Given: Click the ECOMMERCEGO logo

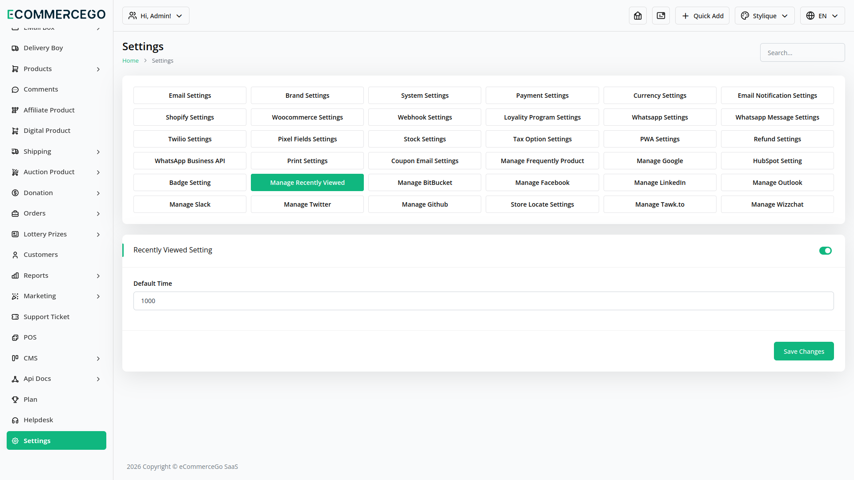Looking at the screenshot, I should click(56, 14).
